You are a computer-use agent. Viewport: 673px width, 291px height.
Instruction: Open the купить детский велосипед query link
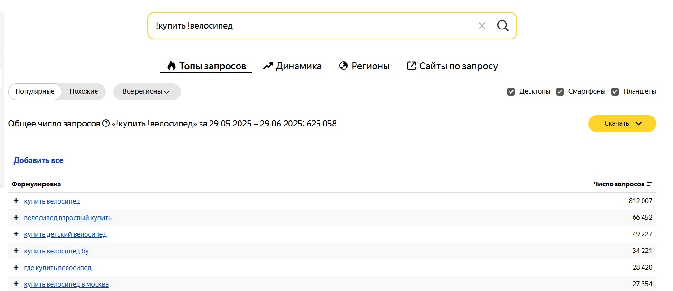coord(65,234)
